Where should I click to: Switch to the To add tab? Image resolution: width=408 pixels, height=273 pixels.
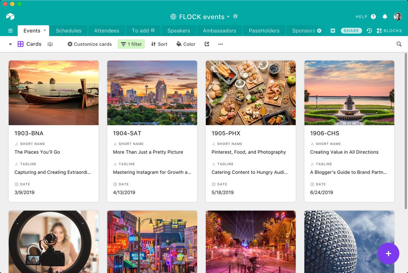click(143, 31)
